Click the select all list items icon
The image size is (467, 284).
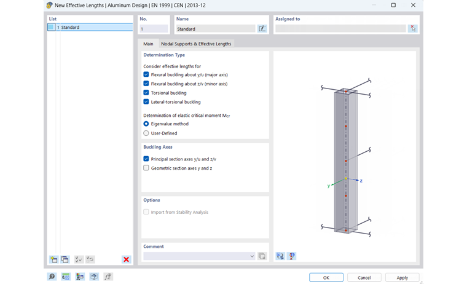point(79,259)
